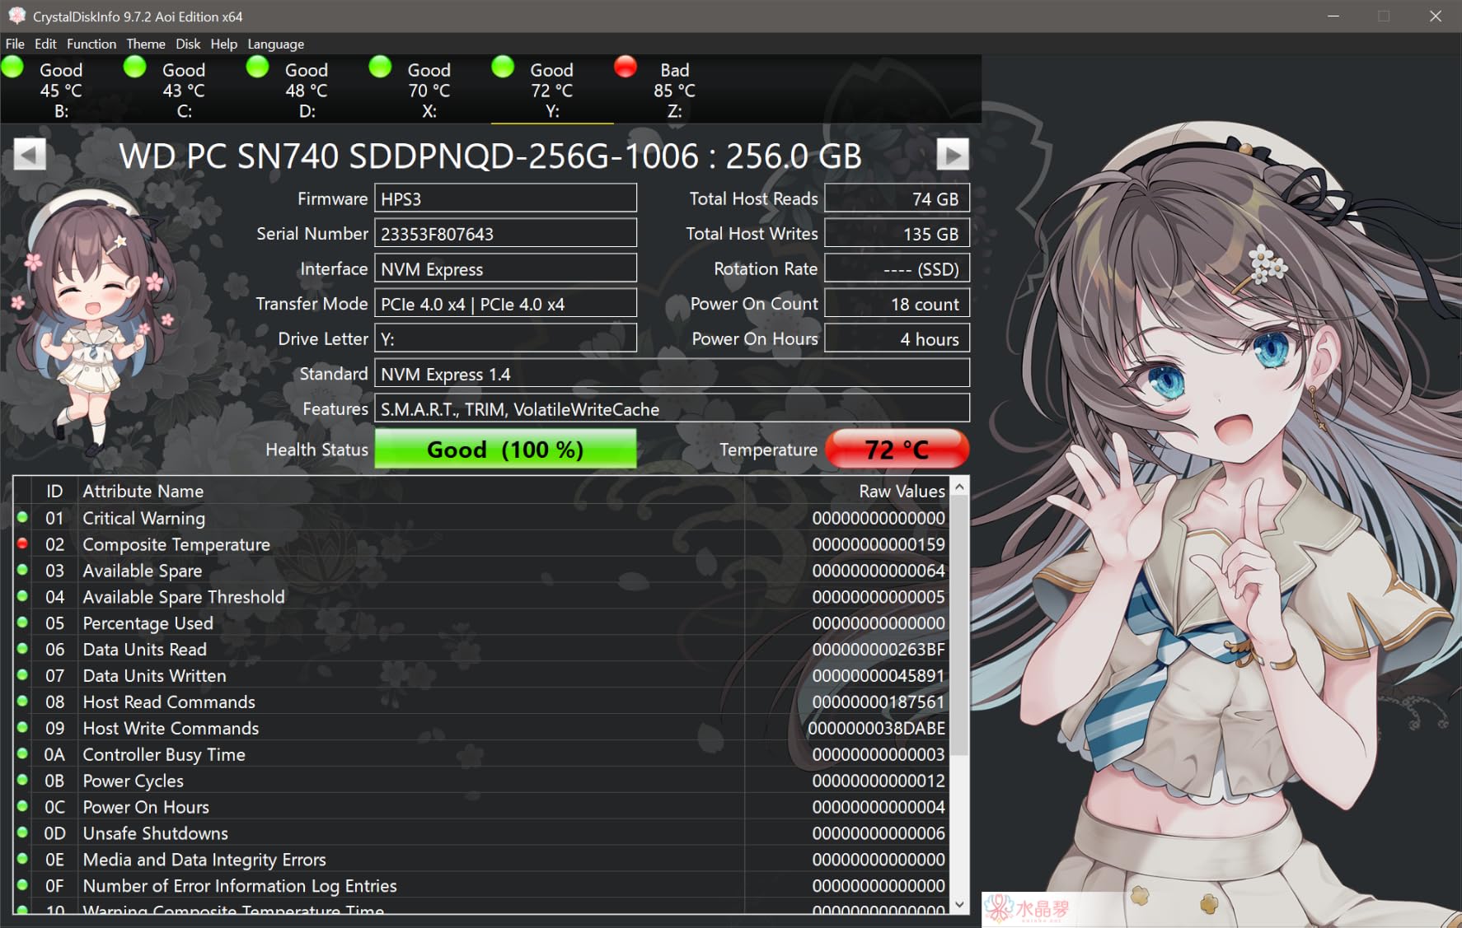Select Number of Error Information Log Entries row

click(x=481, y=886)
